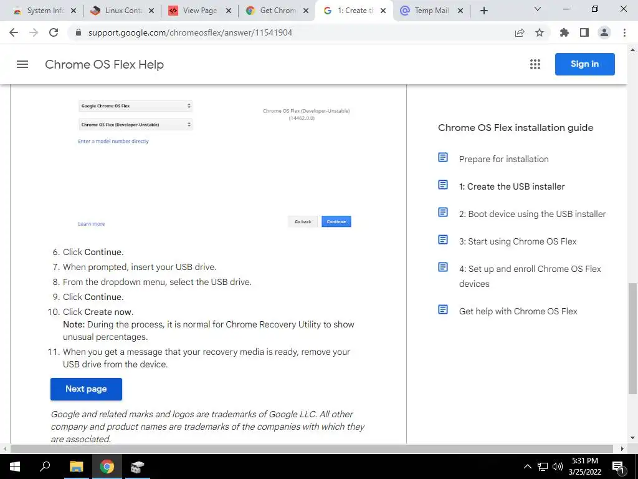Screen dimensions: 638x479
Task: Open '1: Create the USB installer' link
Action: (512, 186)
